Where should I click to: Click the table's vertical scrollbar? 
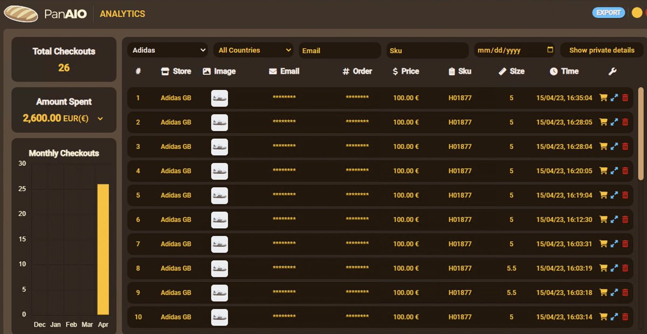(x=641, y=133)
